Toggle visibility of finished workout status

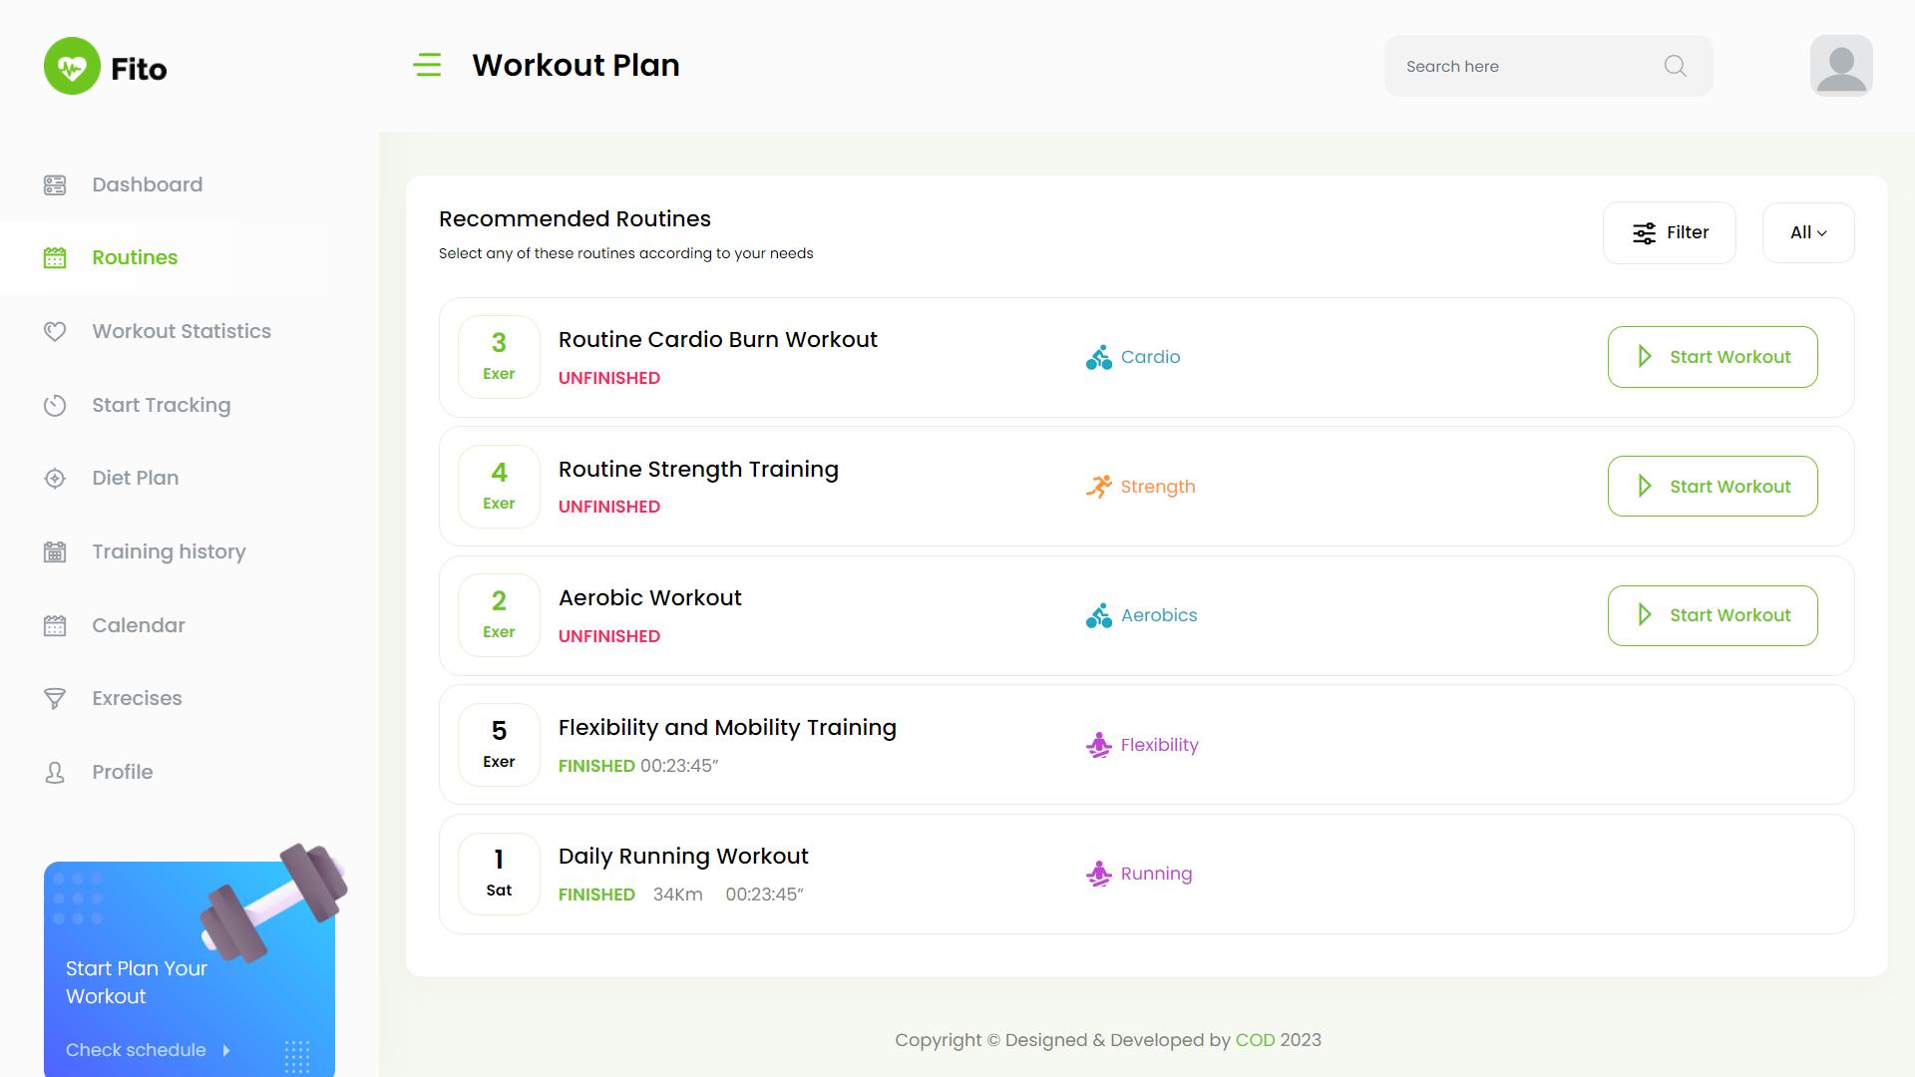(595, 765)
